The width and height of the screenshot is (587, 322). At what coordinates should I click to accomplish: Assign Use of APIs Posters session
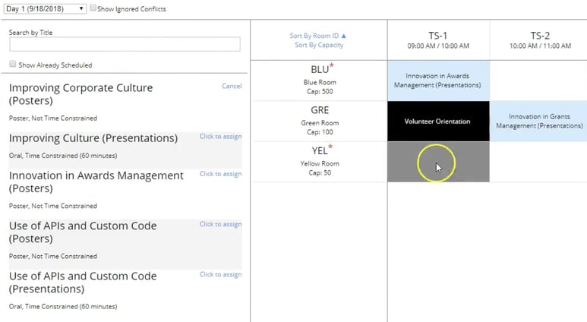pos(220,224)
